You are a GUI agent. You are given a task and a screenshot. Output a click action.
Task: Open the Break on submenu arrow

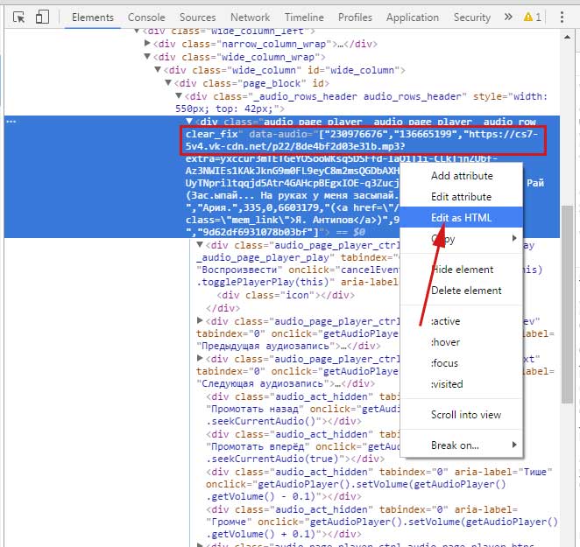pos(513,445)
